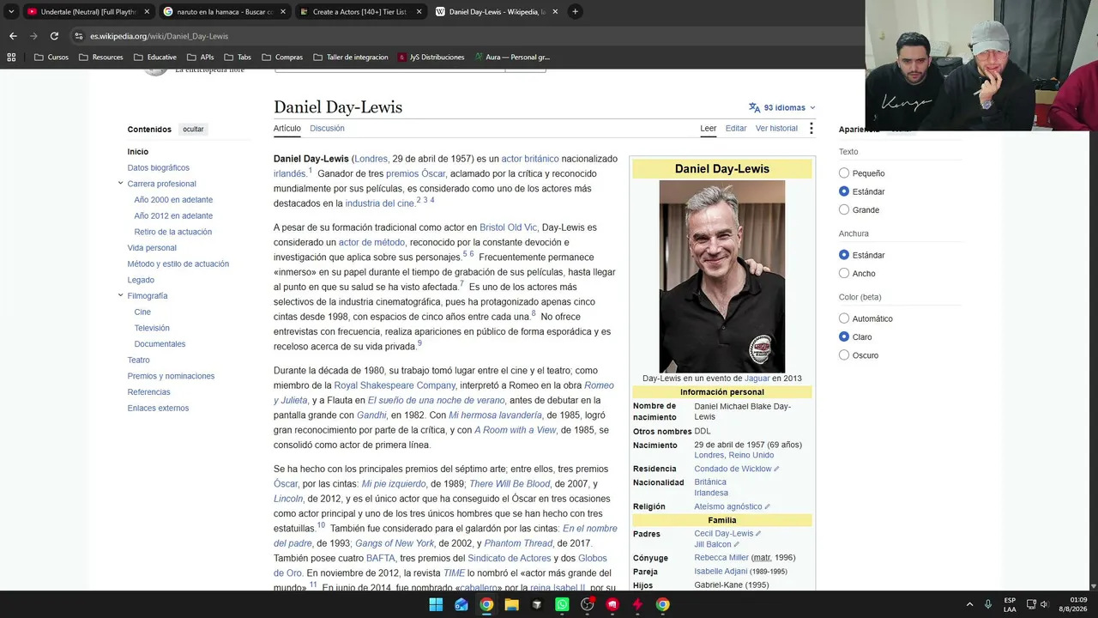The height and width of the screenshot is (618, 1098).
Task: Open the tab search dropdown arrow
Action: (x=9, y=12)
